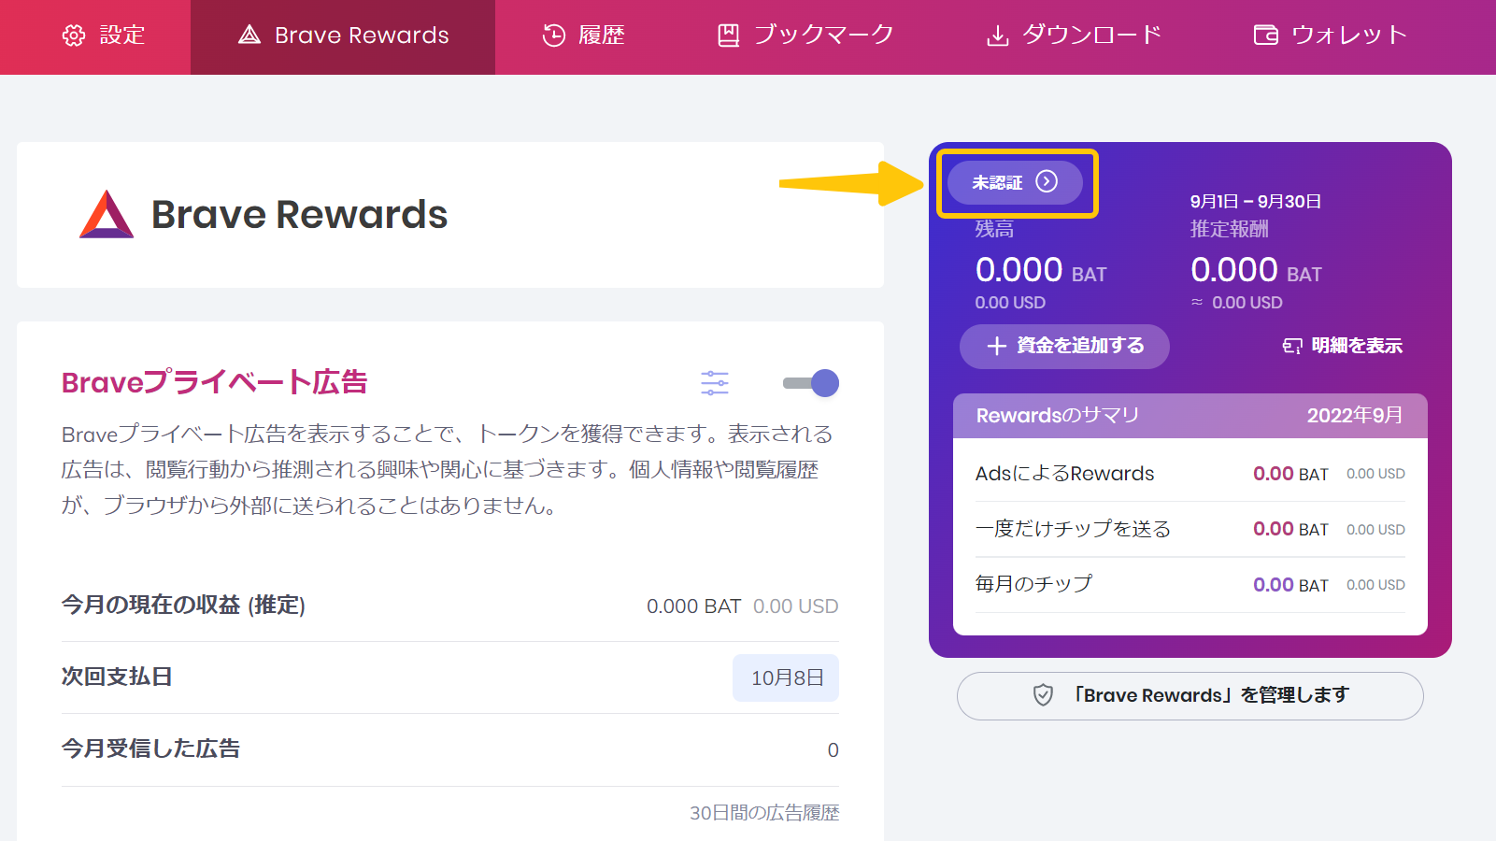Click the 資金を追加する add funds button
1496x841 pixels.
pyautogui.click(x=1064, y=346)
